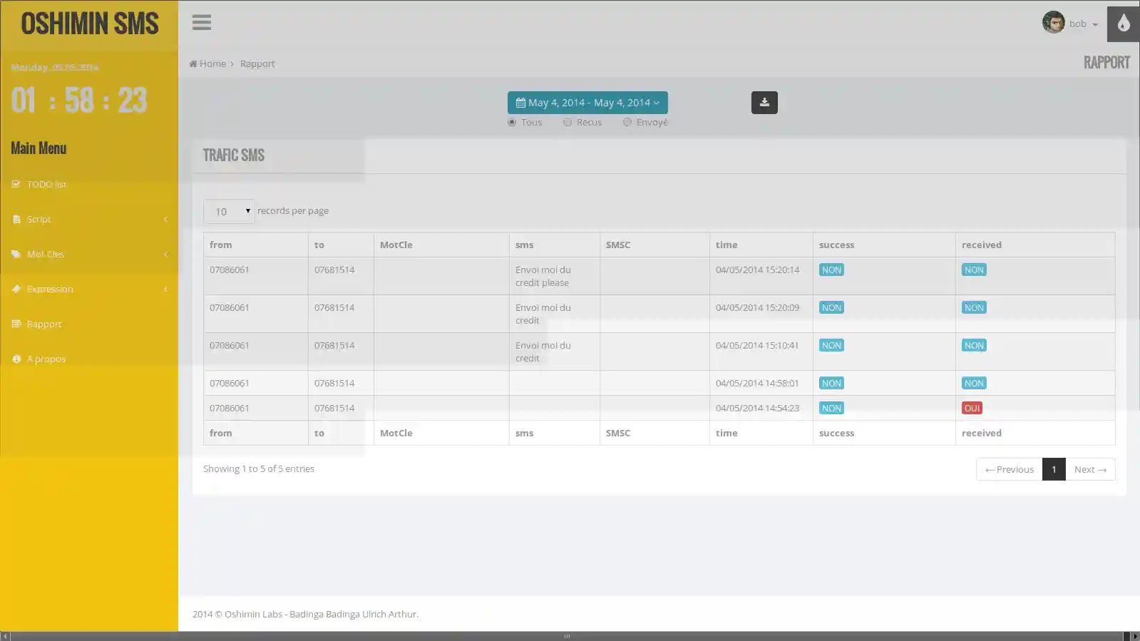This screenshot has width=1140, height=641.
Task: Sort table by time column header
Action: [726, 245]
